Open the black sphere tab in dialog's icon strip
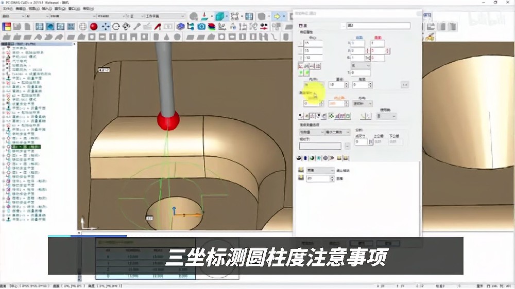Viewport: 515px width, 289px height. coord(299,158)
